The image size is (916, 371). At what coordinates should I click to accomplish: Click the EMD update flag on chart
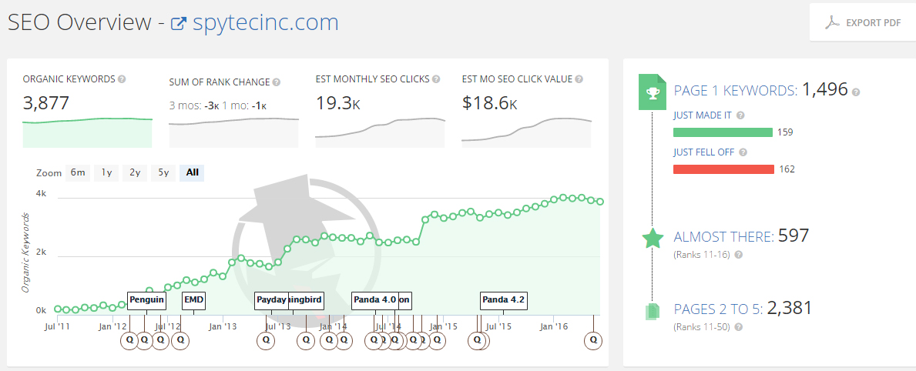[194, 300]
